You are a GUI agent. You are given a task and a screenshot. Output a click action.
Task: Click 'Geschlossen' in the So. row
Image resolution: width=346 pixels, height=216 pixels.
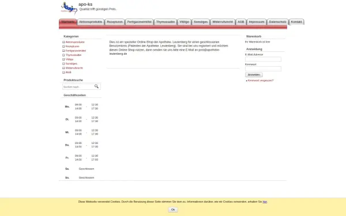click(86, 177)
